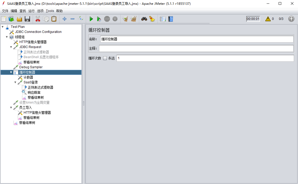Image resolution: width=298 pixels, height=184 pixels.
Task: Click the 注释 comment input field
Action: pos(196,48)
